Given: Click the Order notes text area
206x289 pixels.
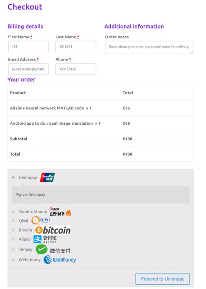Looking at the screenshot, I should pyautogui.click(x=149, y=48).
